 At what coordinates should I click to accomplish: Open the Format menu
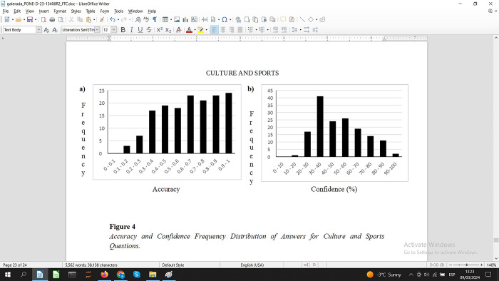point(60,11)
